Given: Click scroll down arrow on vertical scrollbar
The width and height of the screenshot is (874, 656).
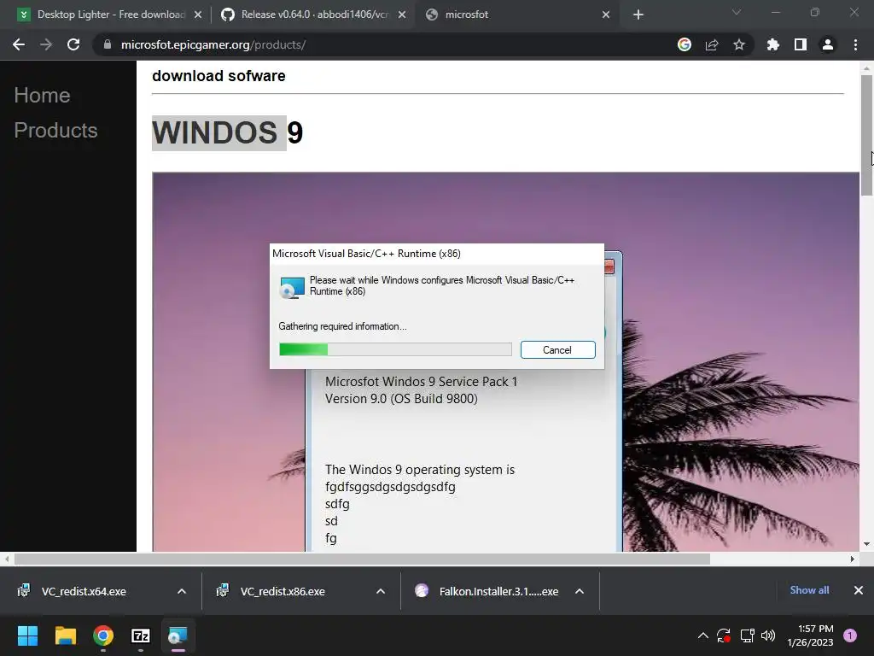Looking at the screenshot, I should tap(866, 544).
